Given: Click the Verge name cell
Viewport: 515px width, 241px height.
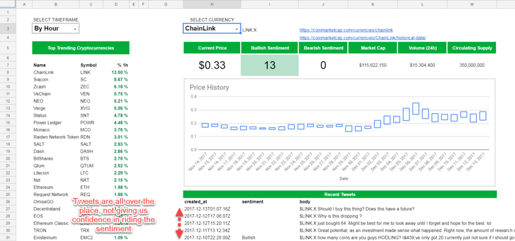Looking at the screenshot, I should [39, 108].
